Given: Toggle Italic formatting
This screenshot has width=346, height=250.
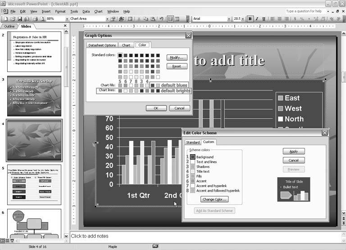Looking at the screenshot, I should pyautogui.click(x=257, y=19).
